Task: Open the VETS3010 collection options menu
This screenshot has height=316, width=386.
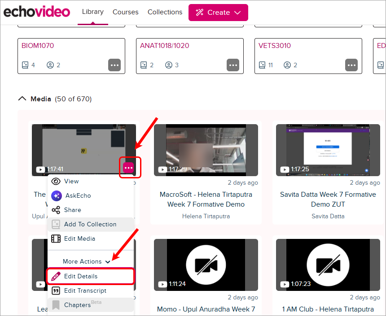Action: [351, 65]
